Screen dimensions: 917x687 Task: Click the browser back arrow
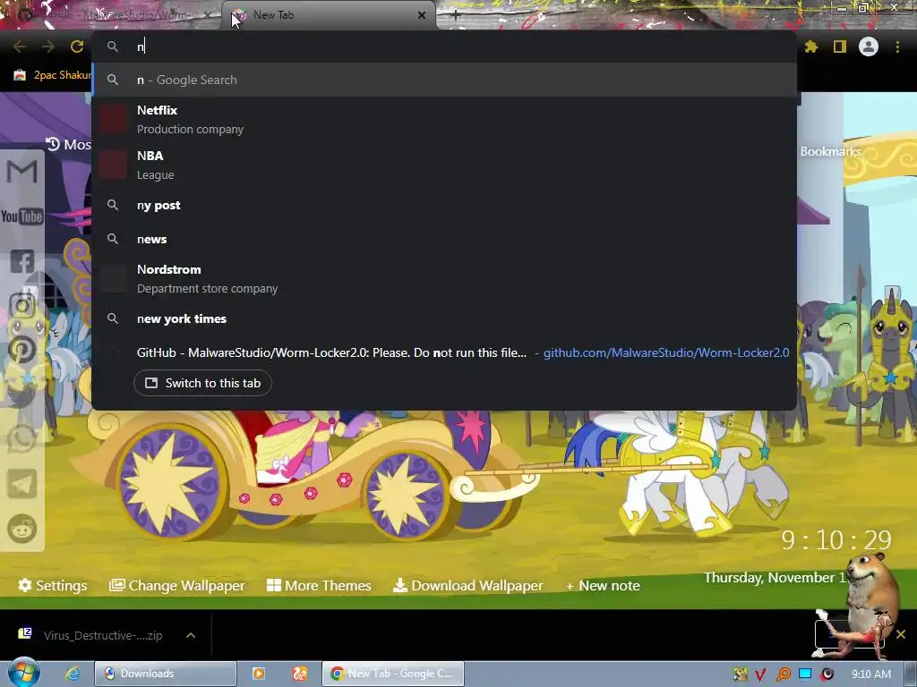coord(20,47)
